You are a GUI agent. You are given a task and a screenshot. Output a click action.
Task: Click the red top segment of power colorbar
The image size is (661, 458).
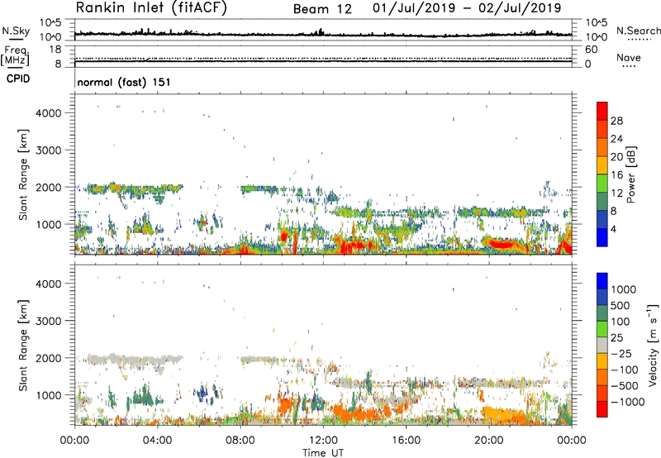click(602, 111)
